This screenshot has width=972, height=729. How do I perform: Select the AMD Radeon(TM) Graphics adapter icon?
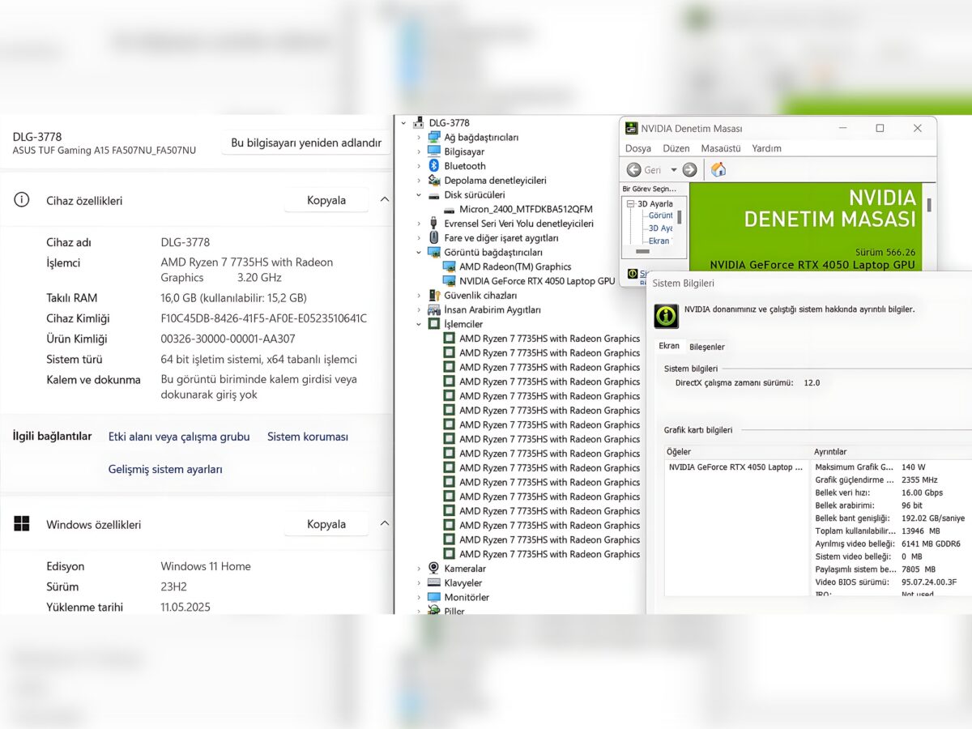pyautogui.click(x=450, y=266)
